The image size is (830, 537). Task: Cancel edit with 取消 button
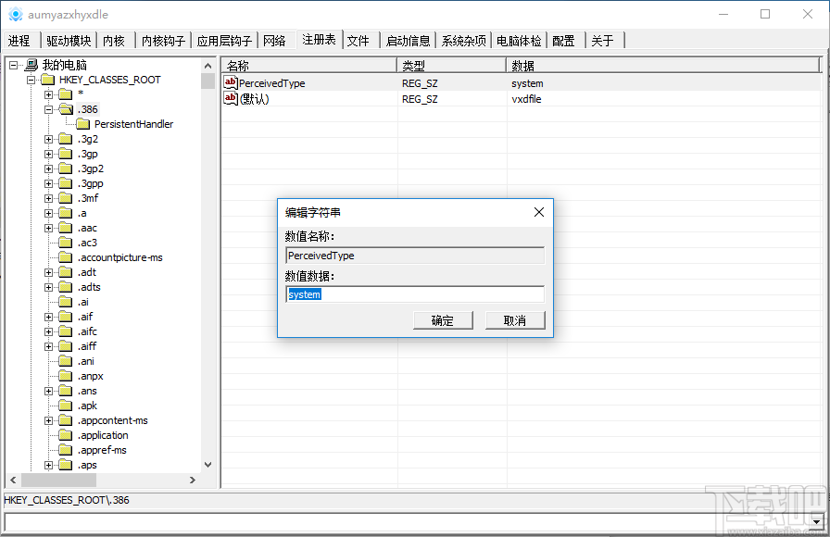pyautogui.click(x=514, y=320)
